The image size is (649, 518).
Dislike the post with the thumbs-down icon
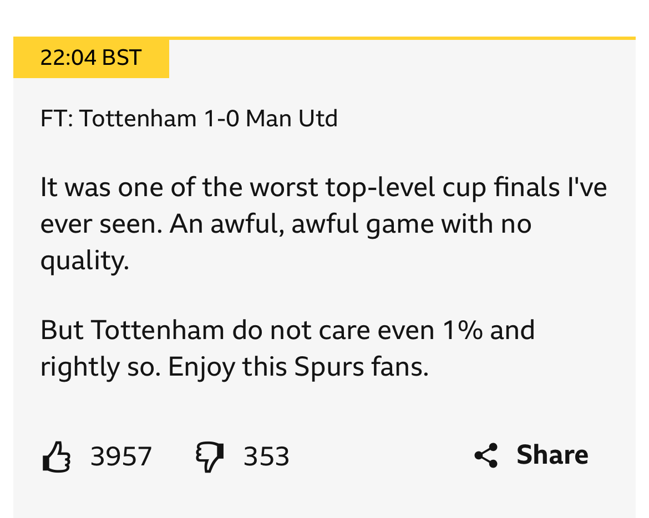(x=210, y=457)
